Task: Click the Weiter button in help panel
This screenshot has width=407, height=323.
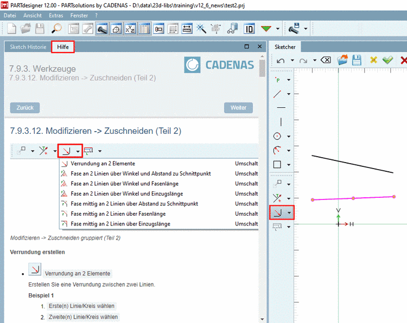Action: [x=238, y=108]
